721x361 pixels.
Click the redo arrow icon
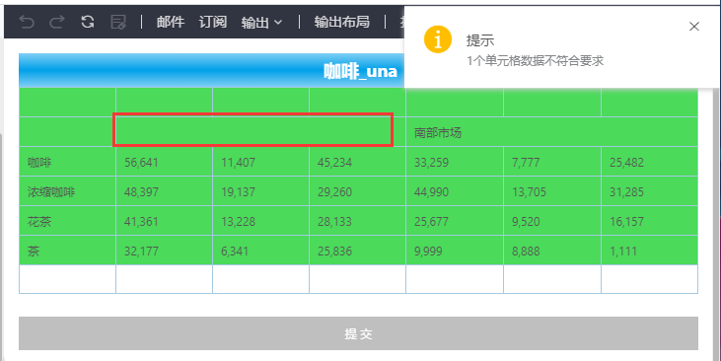(57, 22)
